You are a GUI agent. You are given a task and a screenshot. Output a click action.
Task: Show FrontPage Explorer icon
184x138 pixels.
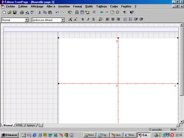point(70,12)
